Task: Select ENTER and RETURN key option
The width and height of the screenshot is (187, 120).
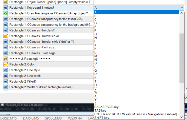Action: [x=136, y=114]
